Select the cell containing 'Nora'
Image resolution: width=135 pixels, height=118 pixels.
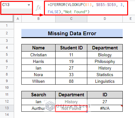[38, 75]
